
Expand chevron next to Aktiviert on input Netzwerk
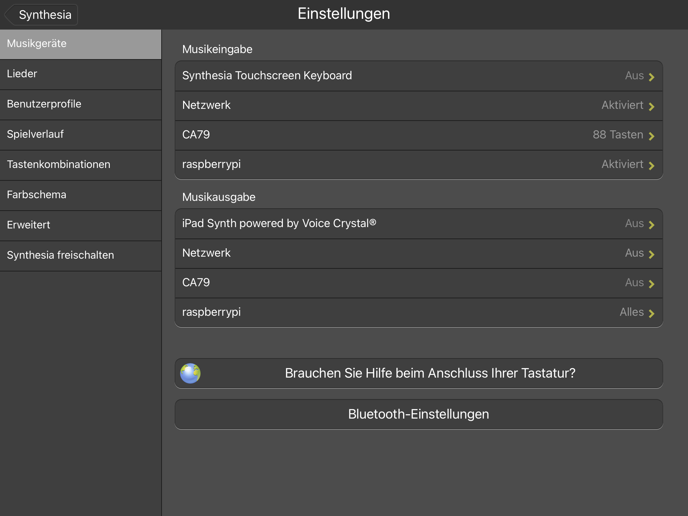pos(651,106)
